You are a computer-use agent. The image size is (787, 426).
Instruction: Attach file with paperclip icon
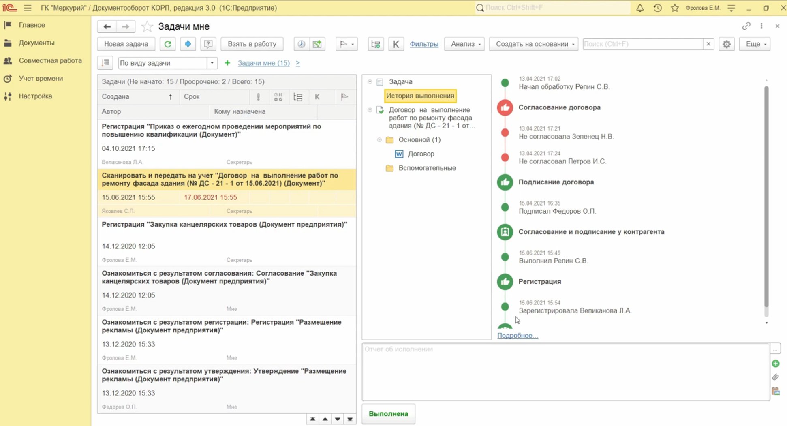point(776,377)
